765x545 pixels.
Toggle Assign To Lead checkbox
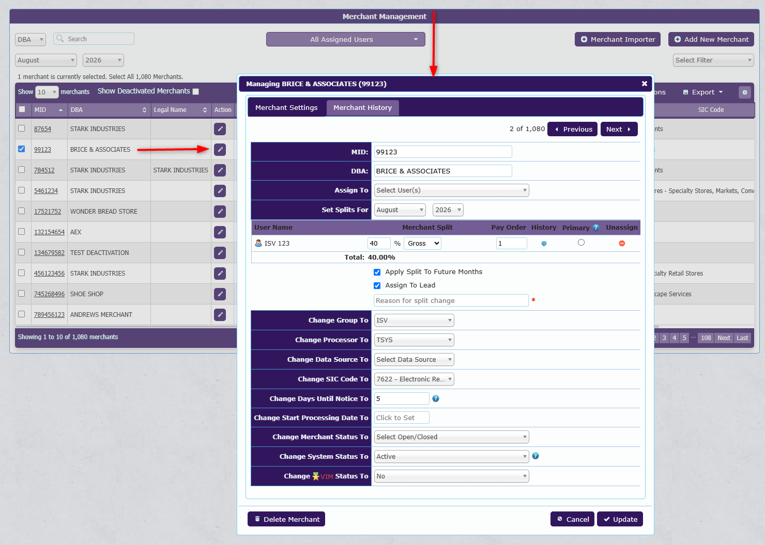tap(377, 286)
